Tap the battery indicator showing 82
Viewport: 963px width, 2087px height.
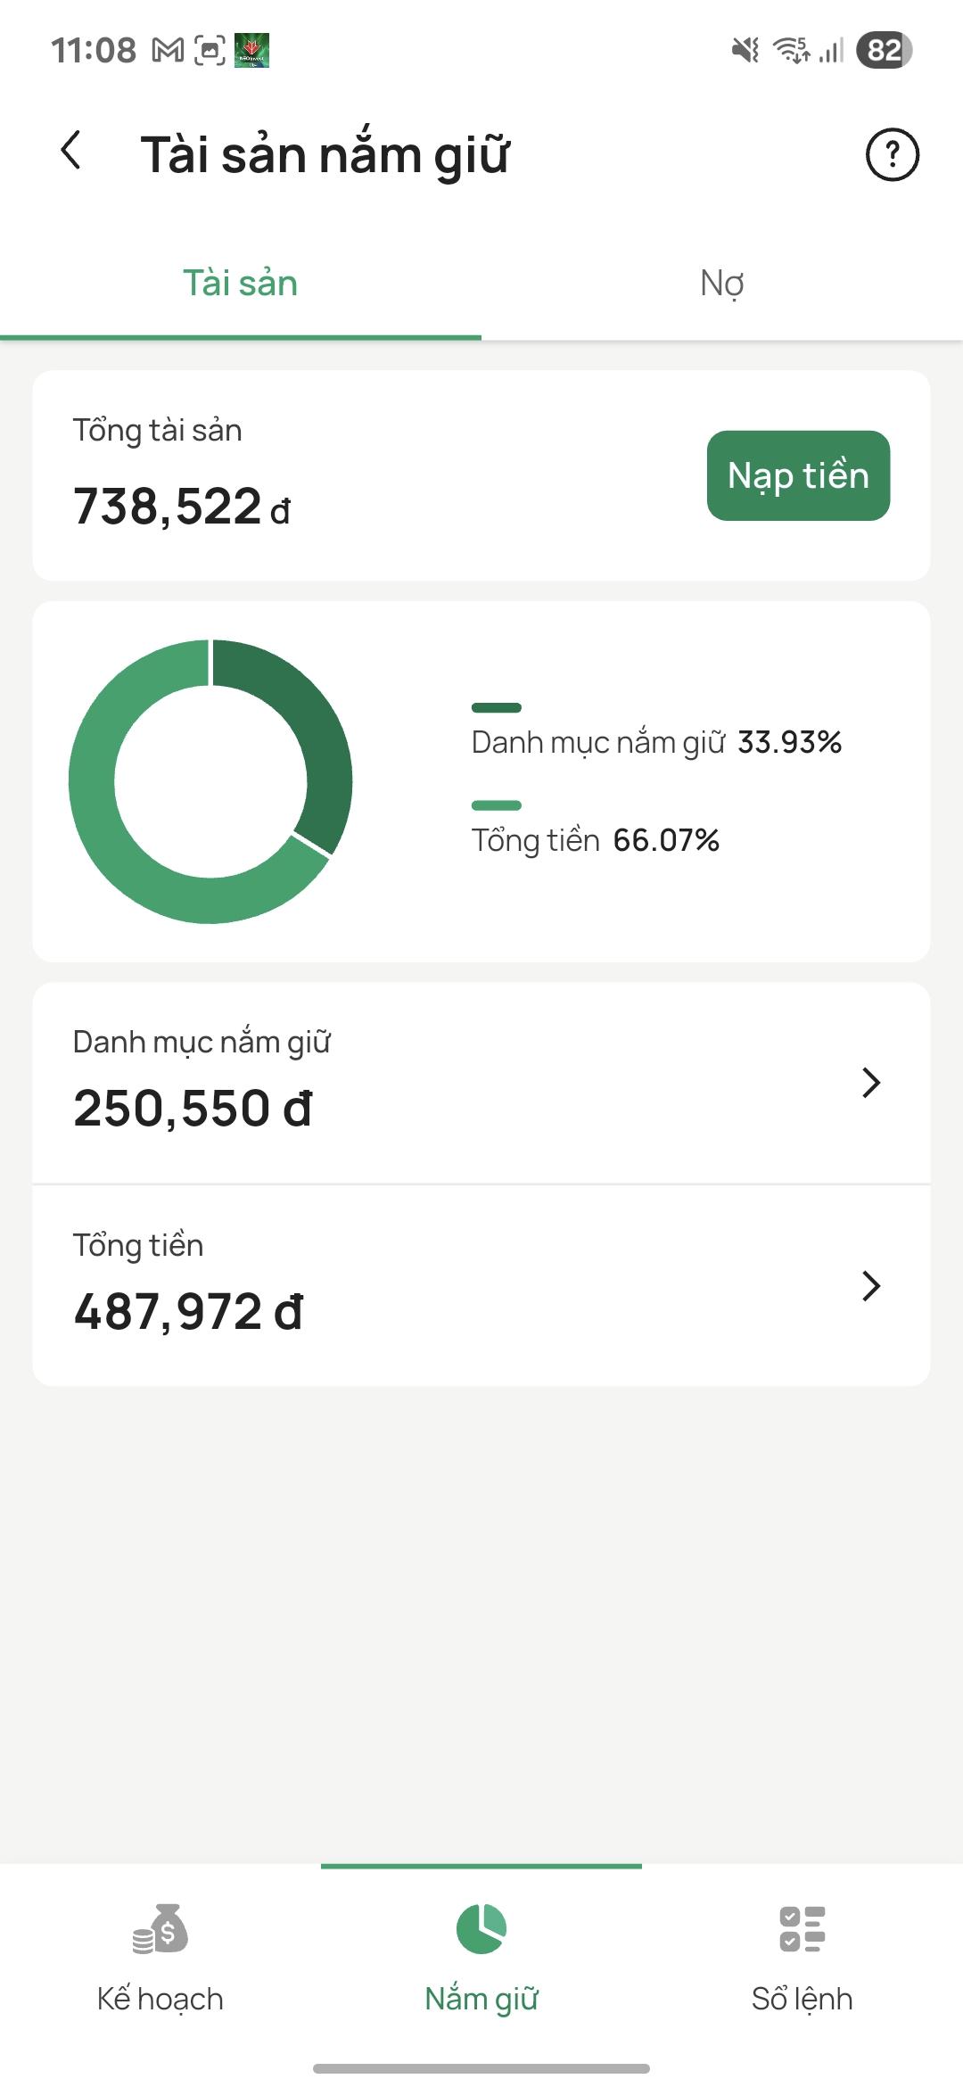(x=884, y=50)
